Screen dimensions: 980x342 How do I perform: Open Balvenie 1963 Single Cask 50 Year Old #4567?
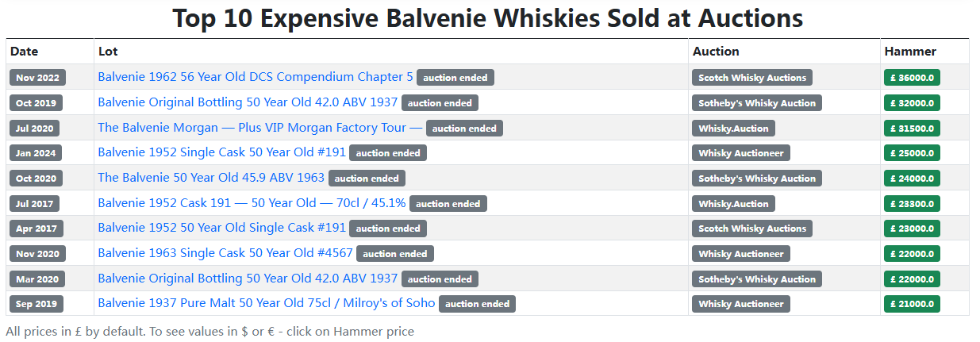pyautogui.click(x=225, y=253)
